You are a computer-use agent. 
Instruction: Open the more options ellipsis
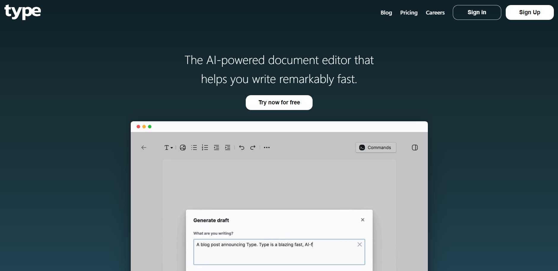tap(267, 147)
